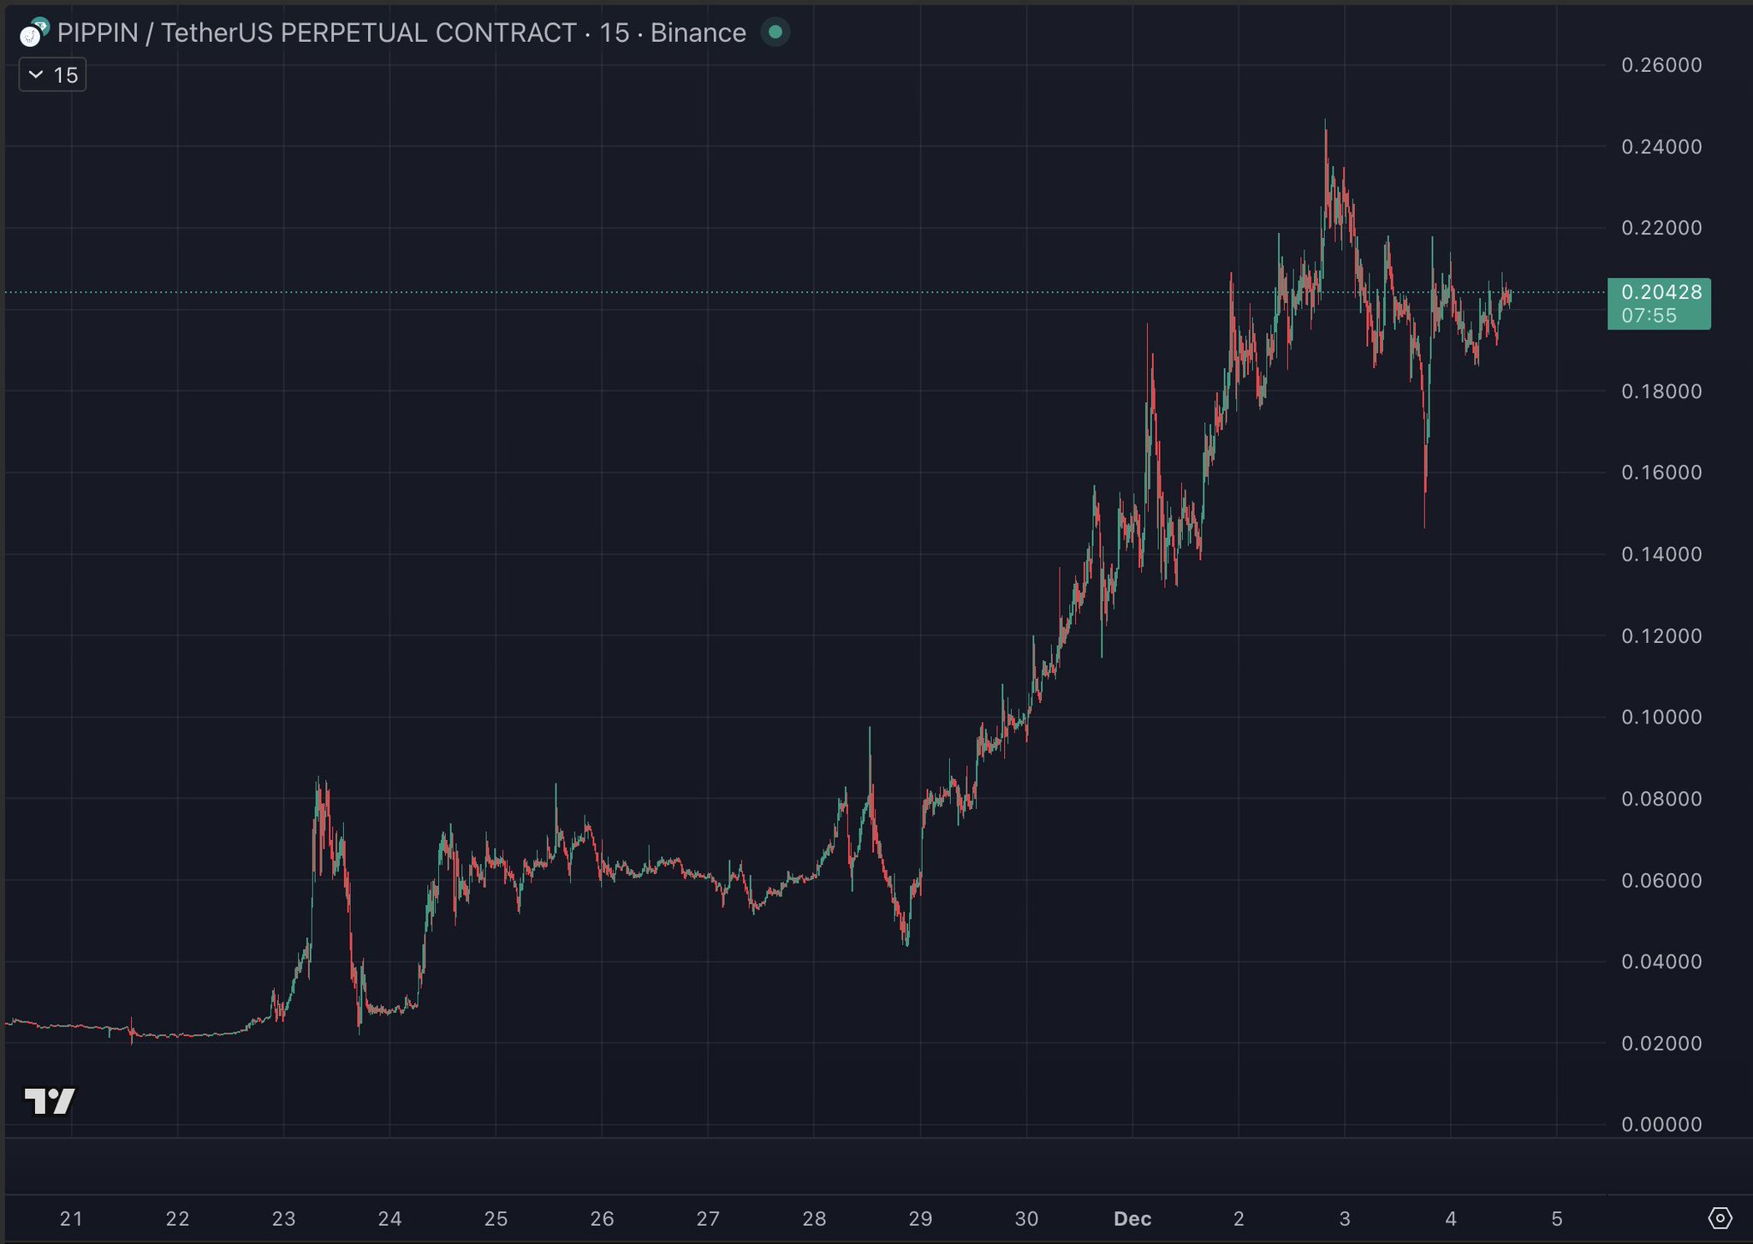The height and width of the screenshot is (1244, 1753).
Task: Click the Dec label on time axis
Action: click(1132, 1218)
